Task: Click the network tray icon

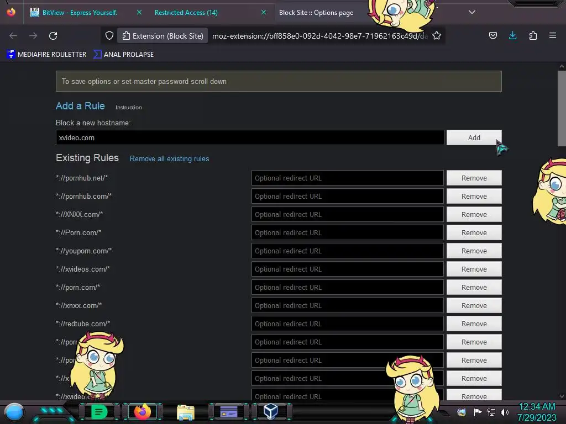Action: tap(491, 412)
